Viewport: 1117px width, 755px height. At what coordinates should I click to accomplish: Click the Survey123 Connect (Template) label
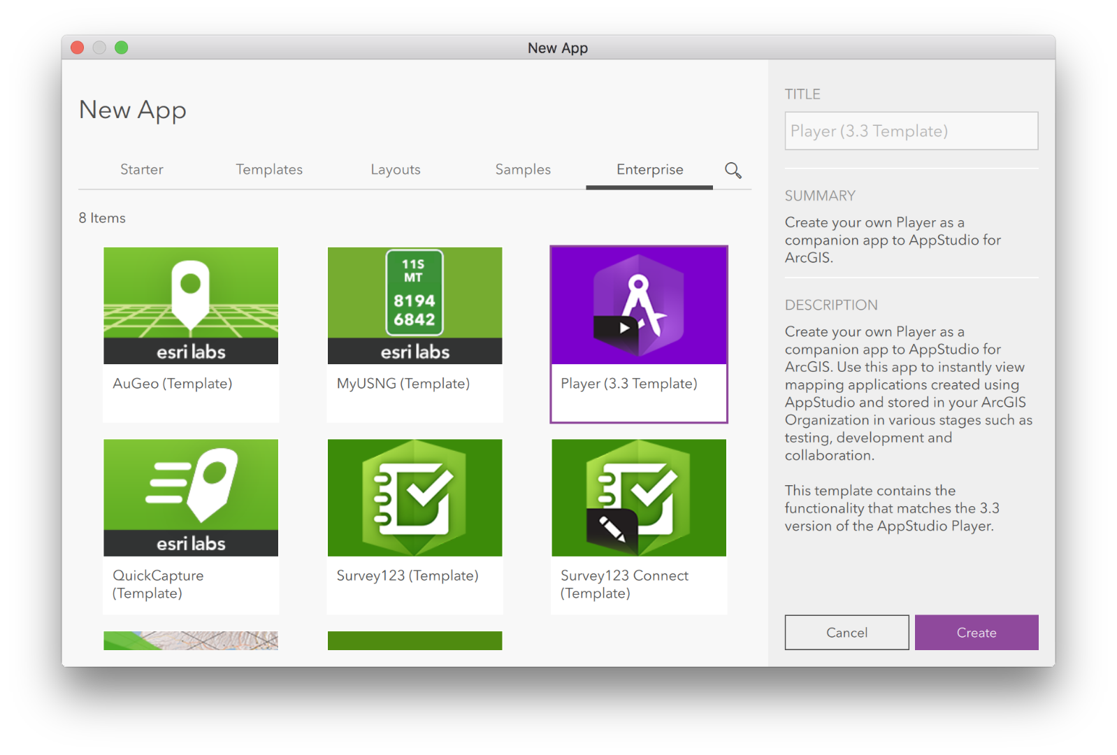624,584
